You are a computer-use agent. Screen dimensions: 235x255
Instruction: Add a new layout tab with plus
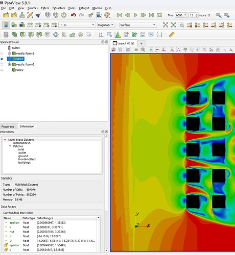click(x=141, y=43)
